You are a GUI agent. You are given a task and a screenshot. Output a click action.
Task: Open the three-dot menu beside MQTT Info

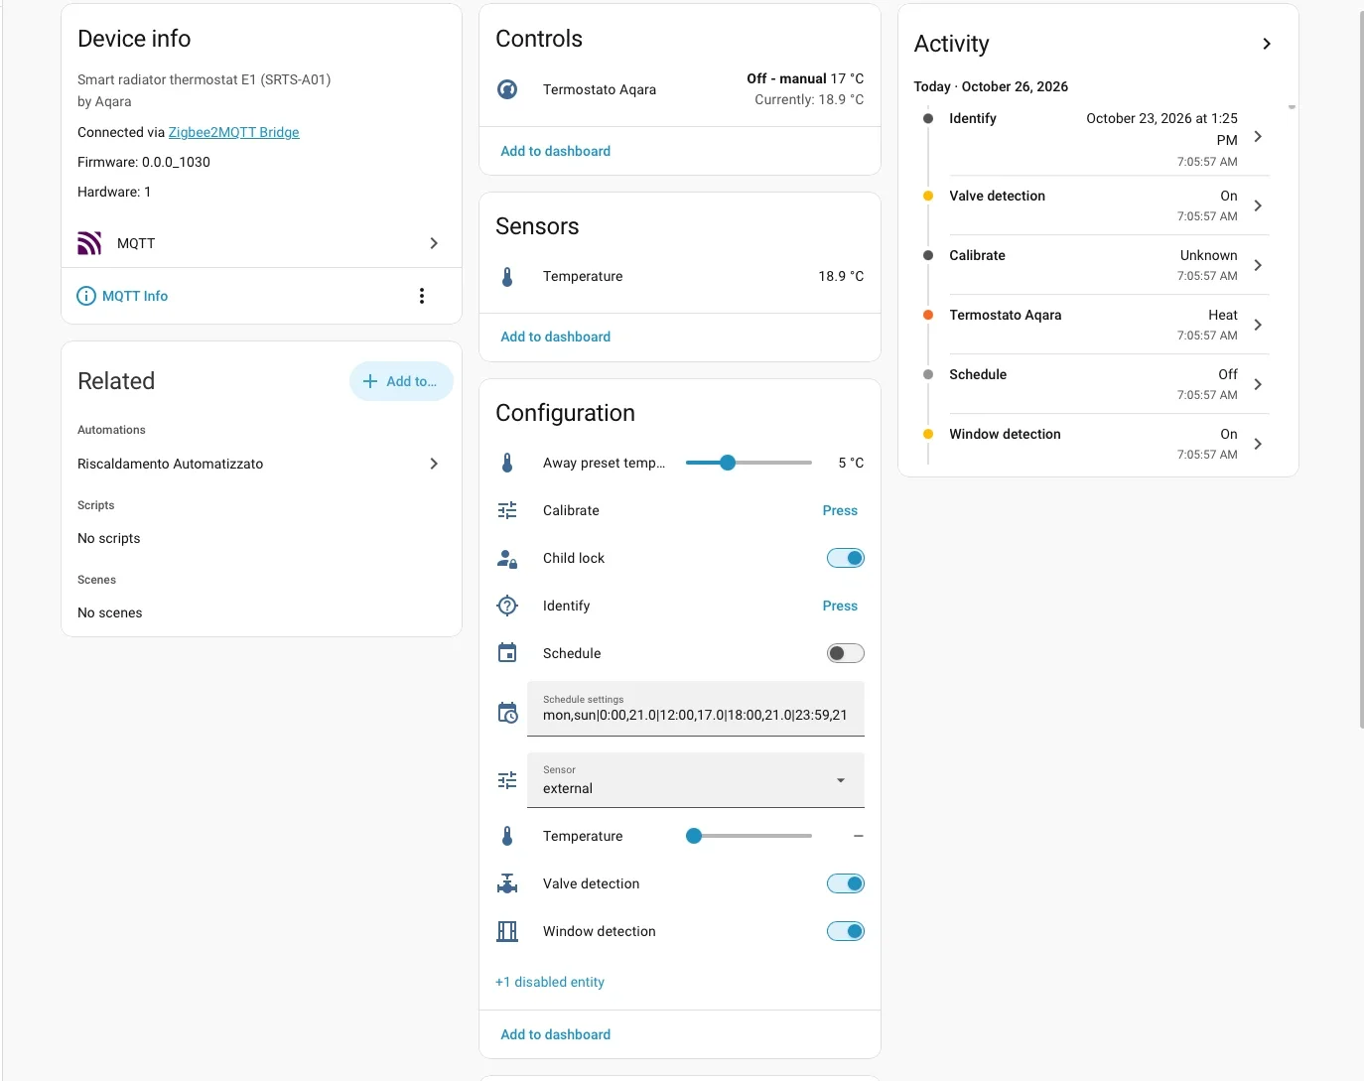click(422, 296)
